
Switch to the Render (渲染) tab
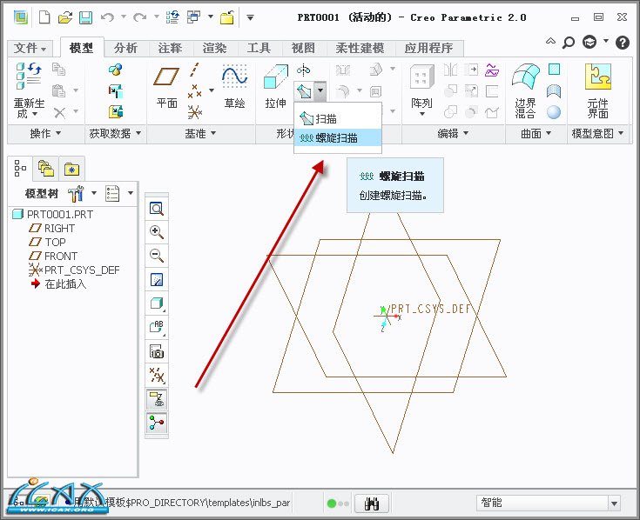[214, 48]
